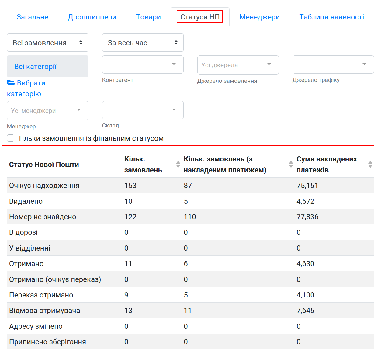
Task: Select the Статуси НП tab
Action: click(x=200, y=17)
